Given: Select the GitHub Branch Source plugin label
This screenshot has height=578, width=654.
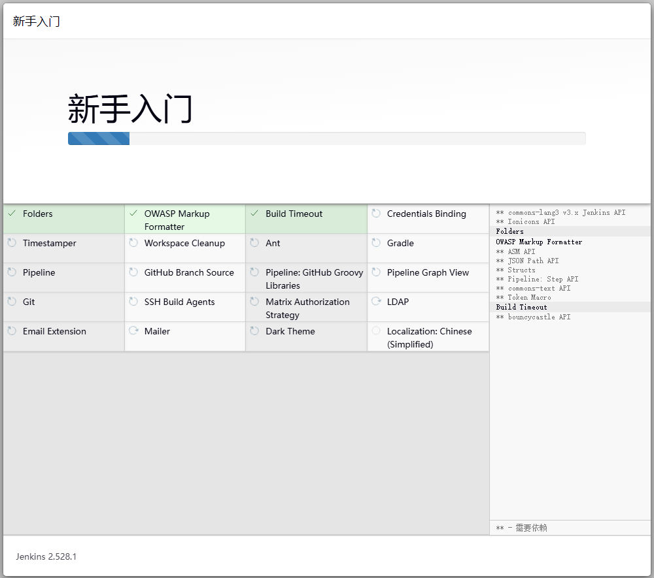Looking at the screenshot, I should (189, 272).
